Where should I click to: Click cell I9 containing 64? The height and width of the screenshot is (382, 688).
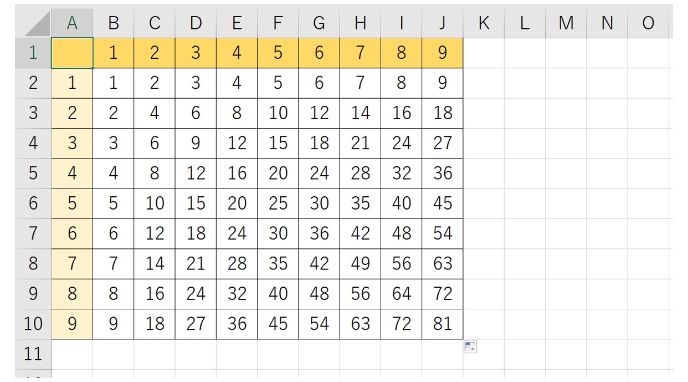[401, 294]
